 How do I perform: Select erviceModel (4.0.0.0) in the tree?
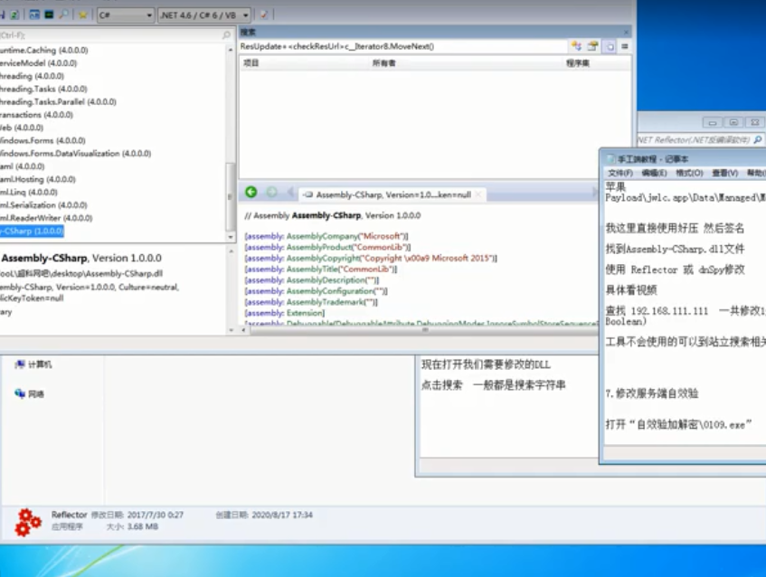[39, 63]
